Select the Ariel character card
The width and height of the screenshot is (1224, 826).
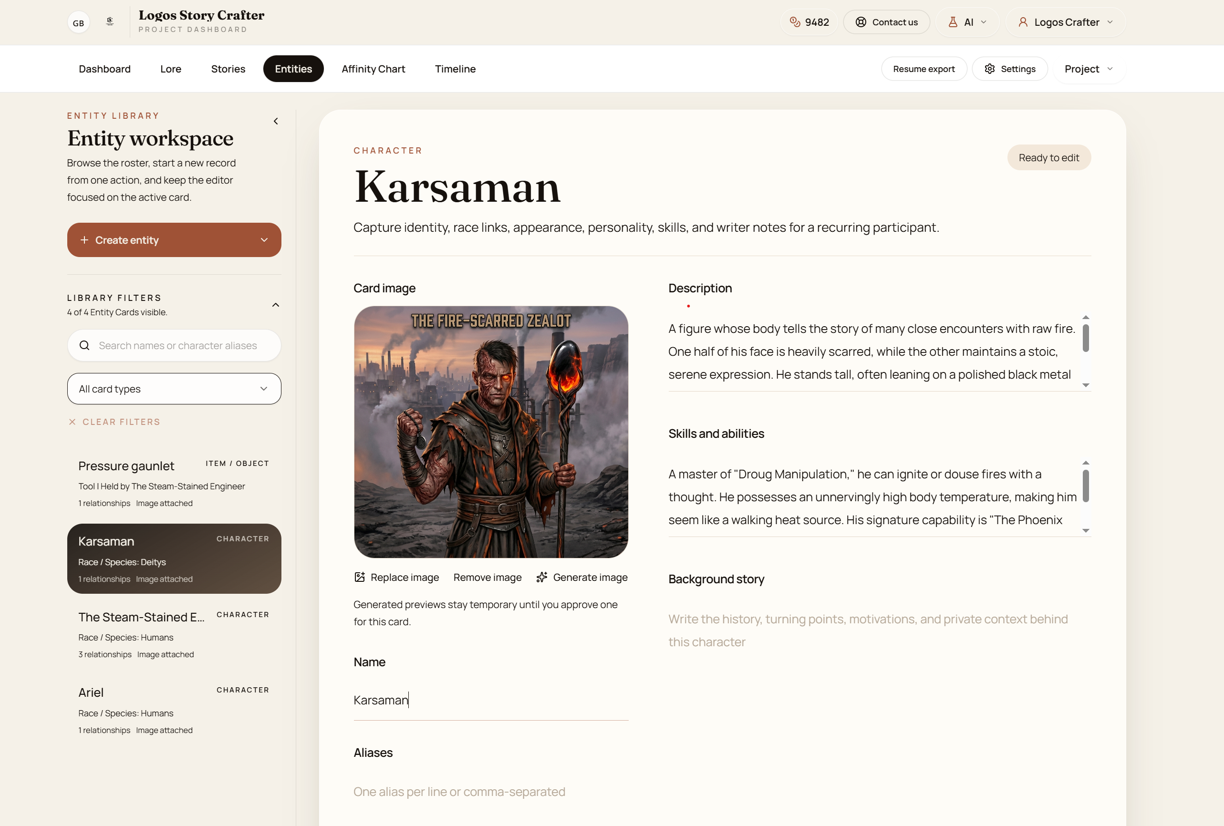tap(174, 710)
